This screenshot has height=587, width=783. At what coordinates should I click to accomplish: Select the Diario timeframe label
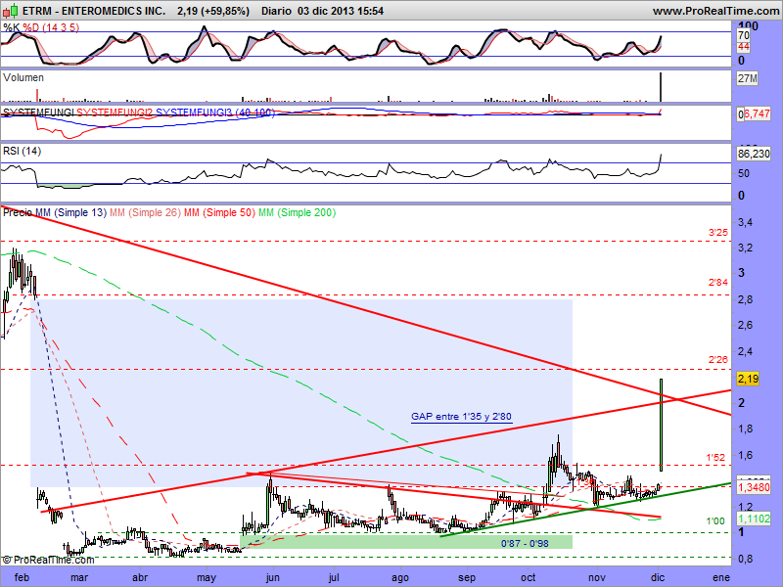(x=276, y=11)
